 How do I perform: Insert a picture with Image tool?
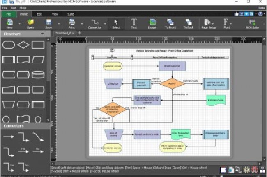152,24
